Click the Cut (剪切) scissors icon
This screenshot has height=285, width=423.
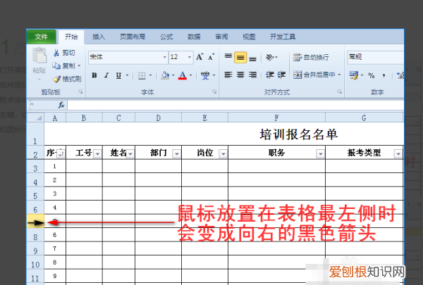56,53
